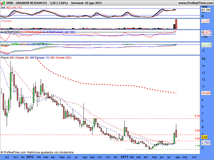The image size is (214, 160).
Task: Select the Volumen panel label
Action: tap(6, 21)
